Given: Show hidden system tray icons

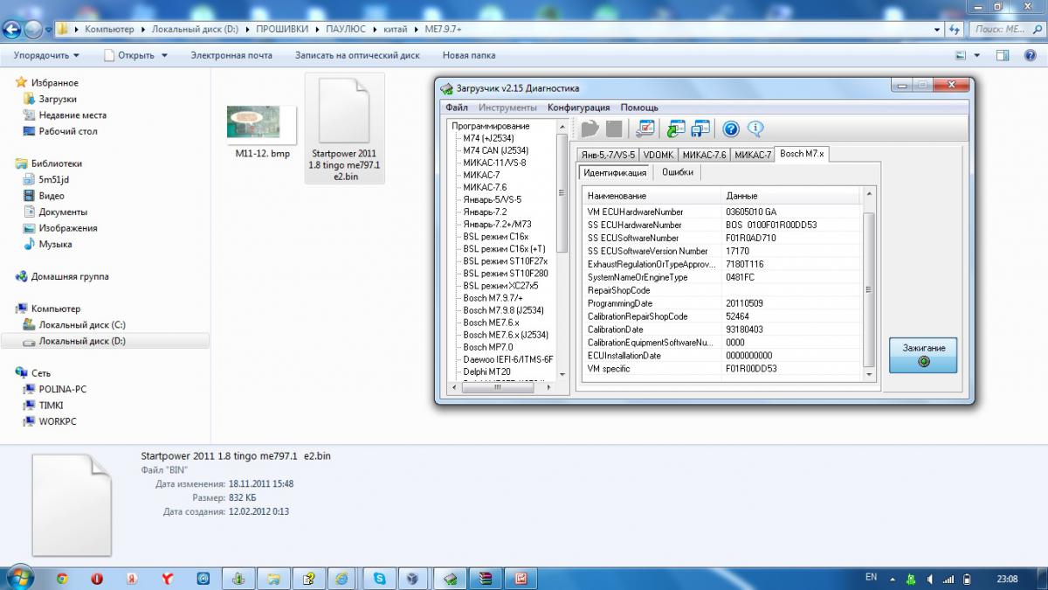Looking at the screenshot, I should tap(891, 579).
